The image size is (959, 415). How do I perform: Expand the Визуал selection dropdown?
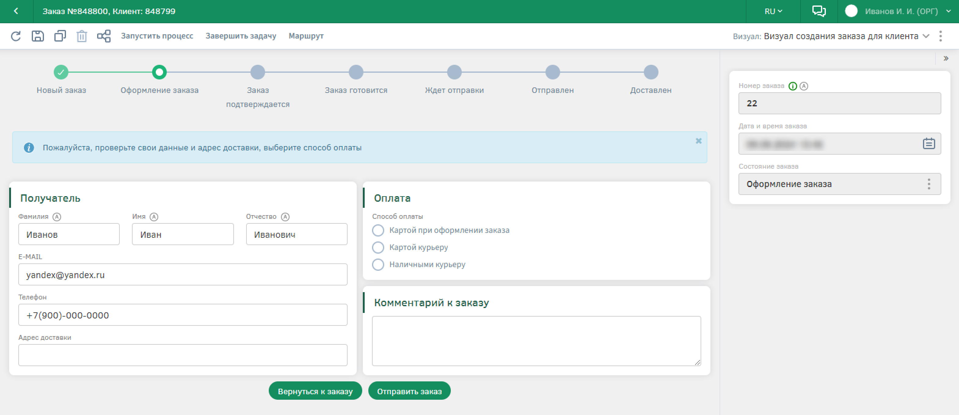point(926,36)
